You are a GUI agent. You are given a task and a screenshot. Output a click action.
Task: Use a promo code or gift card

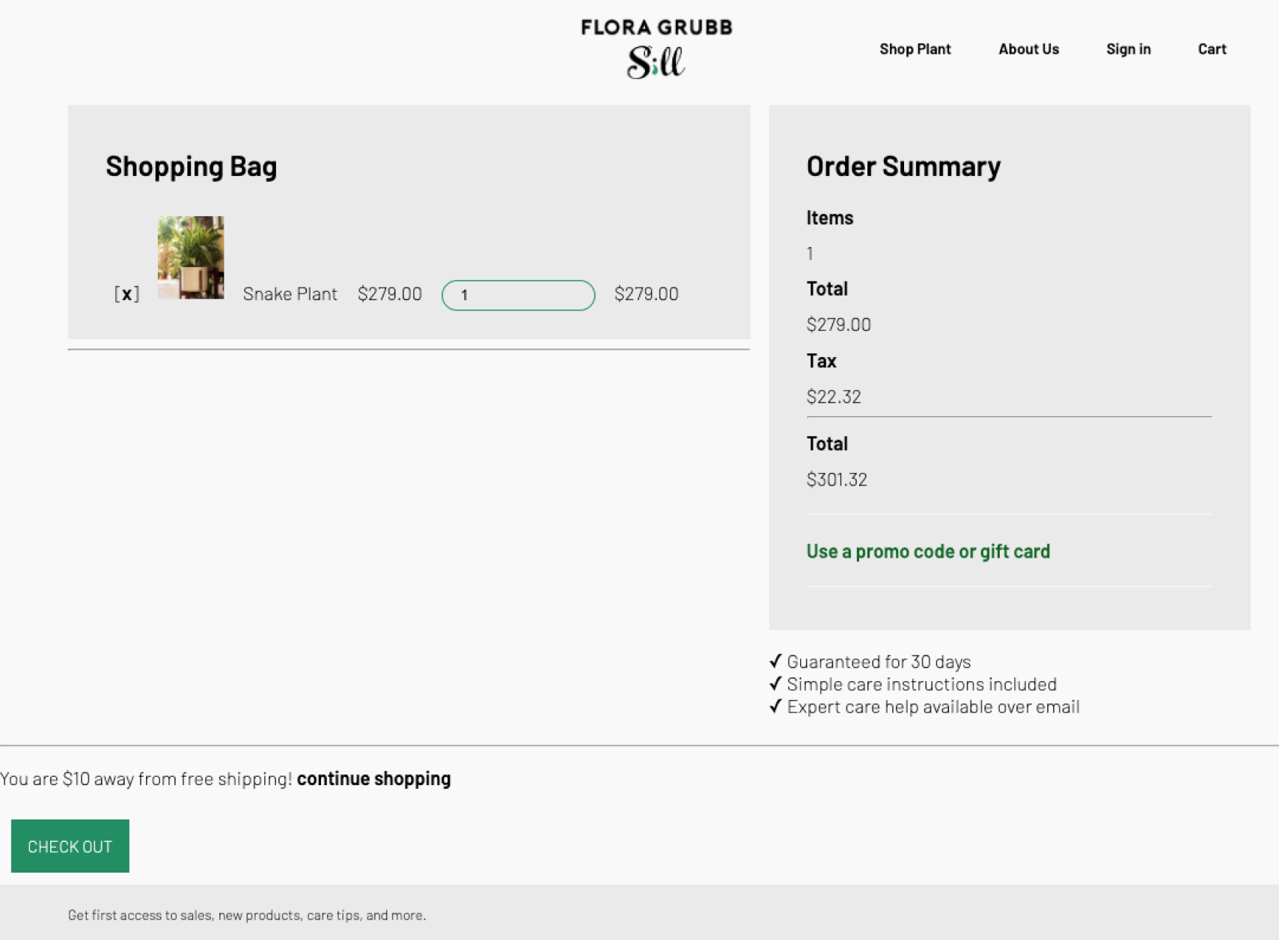[928, 552]
